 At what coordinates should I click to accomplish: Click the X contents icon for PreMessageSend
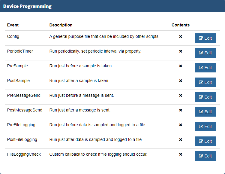pos(181,96)
